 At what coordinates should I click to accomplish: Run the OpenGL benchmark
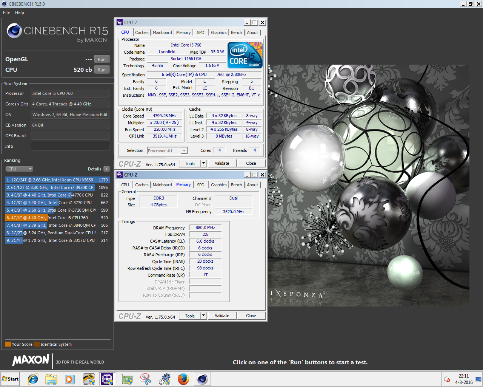(102, 59)
